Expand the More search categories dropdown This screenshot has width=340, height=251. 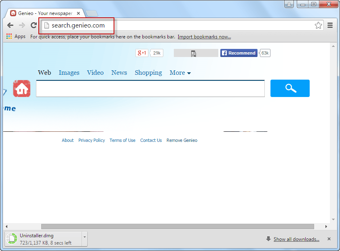tap(180, 73)
